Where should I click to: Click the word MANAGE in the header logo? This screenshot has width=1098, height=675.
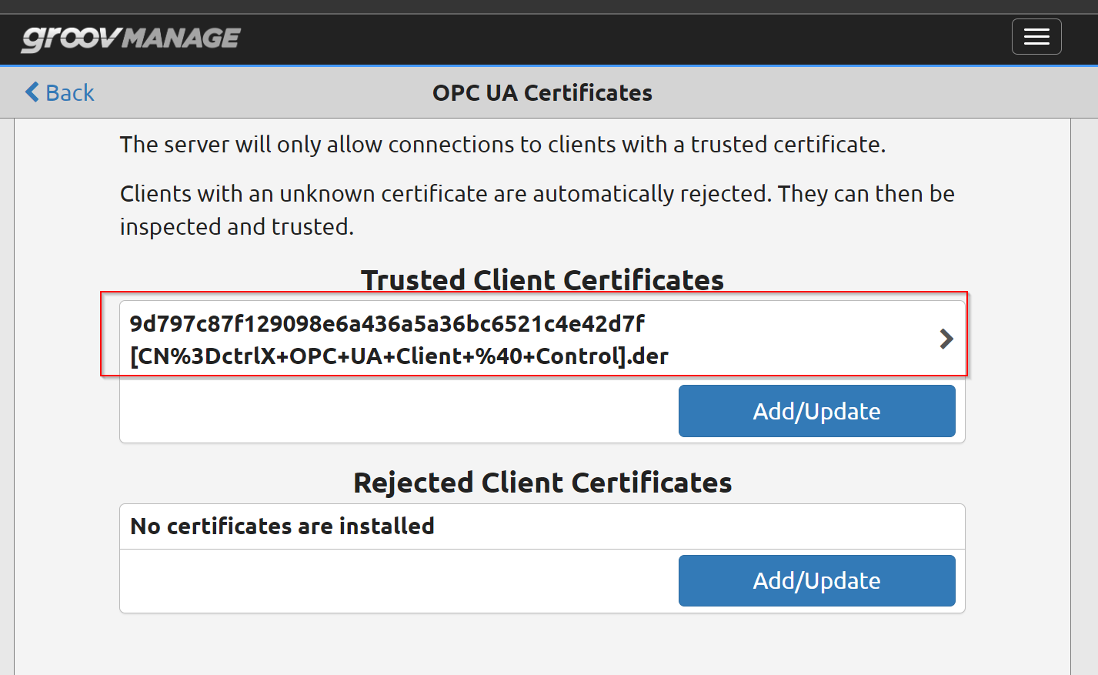(182, 38)
